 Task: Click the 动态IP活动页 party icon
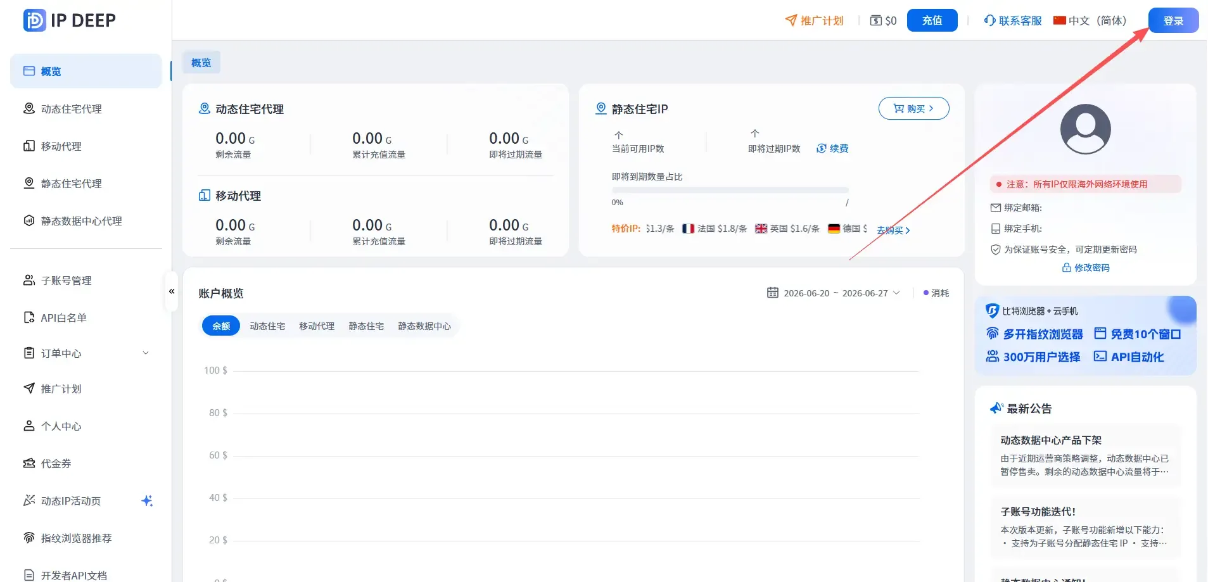point(29,500)
